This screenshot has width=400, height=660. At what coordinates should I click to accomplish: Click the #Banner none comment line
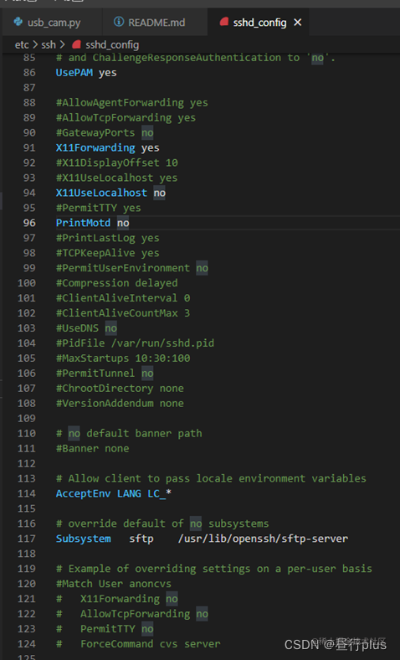(x=93, y=448)
